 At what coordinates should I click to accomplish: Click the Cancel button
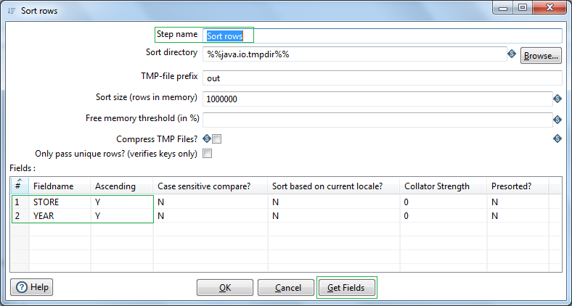click(285, 287)
